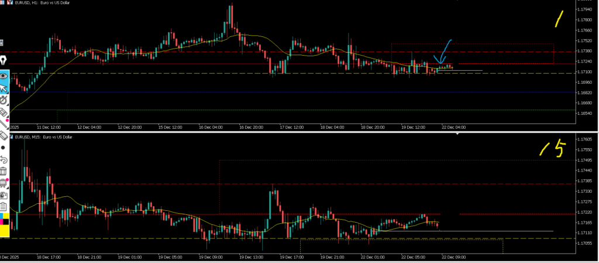The height and width of the screenshot is (263, 599).
Task: Click the trash bin icon to clear drawings
Action: [x=4, y=171]
